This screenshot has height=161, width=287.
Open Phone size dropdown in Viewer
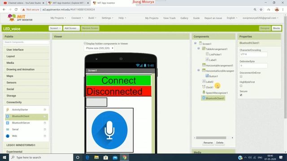(100, 48)
